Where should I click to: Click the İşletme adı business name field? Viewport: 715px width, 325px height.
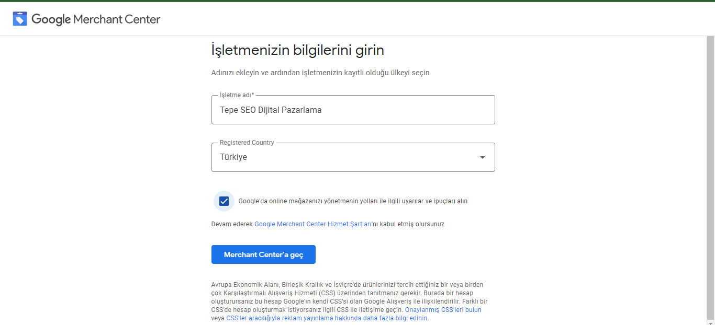click(x=353, y=110)
